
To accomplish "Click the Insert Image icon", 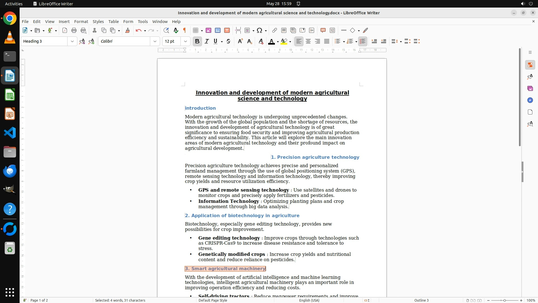I will (208, 30).
